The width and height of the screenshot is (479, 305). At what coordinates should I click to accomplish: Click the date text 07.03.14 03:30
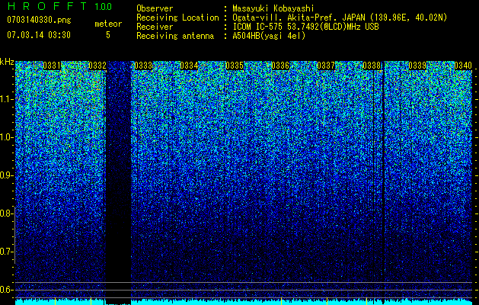pyautogui.click(x=39, y=34)
